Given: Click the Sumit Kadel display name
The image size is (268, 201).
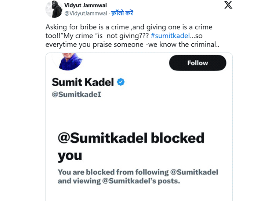Looking at the screenshot, I should click(83, 82).
